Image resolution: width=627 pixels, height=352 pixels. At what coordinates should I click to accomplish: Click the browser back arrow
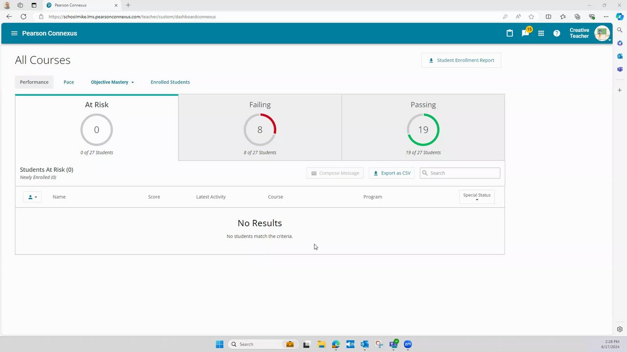[x=9, y=17]
